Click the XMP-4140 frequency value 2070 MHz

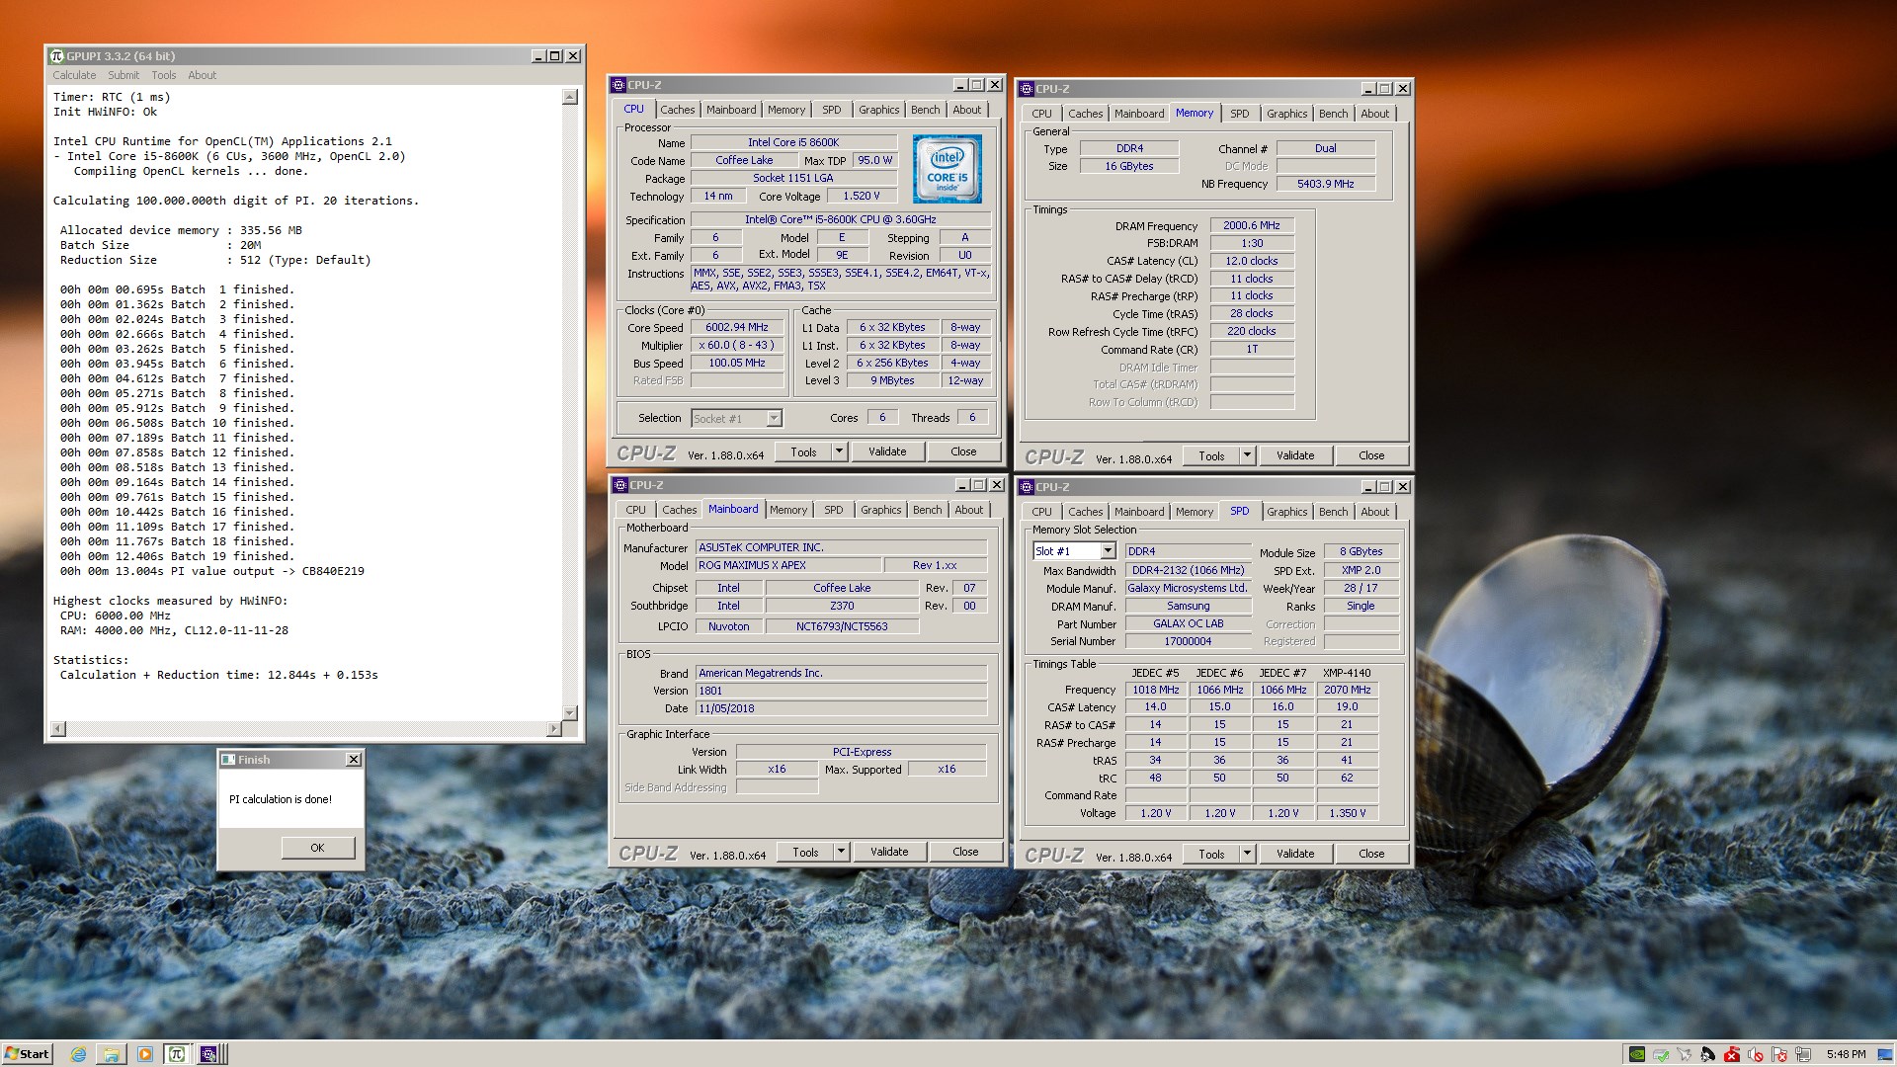pos(1348,690)
